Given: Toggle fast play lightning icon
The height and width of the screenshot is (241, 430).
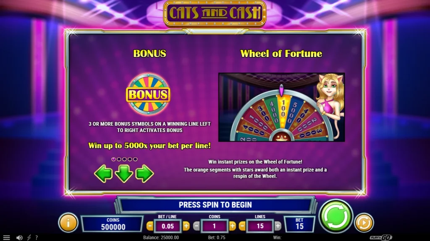Looking at the screenshot, I should pos(29,238).
